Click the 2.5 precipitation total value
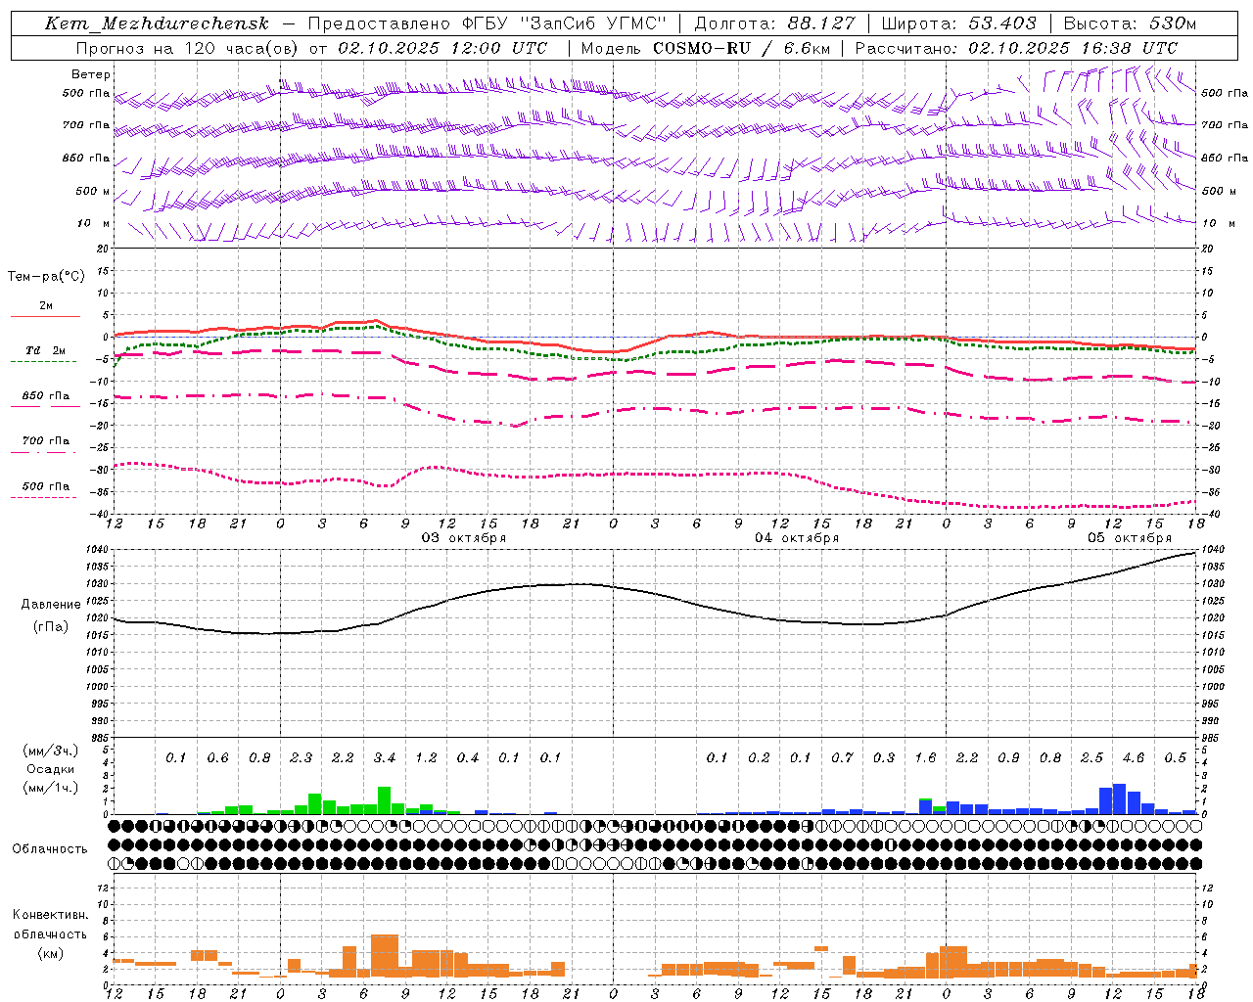This screenshot has width=1253, height=1002. 1091,758
